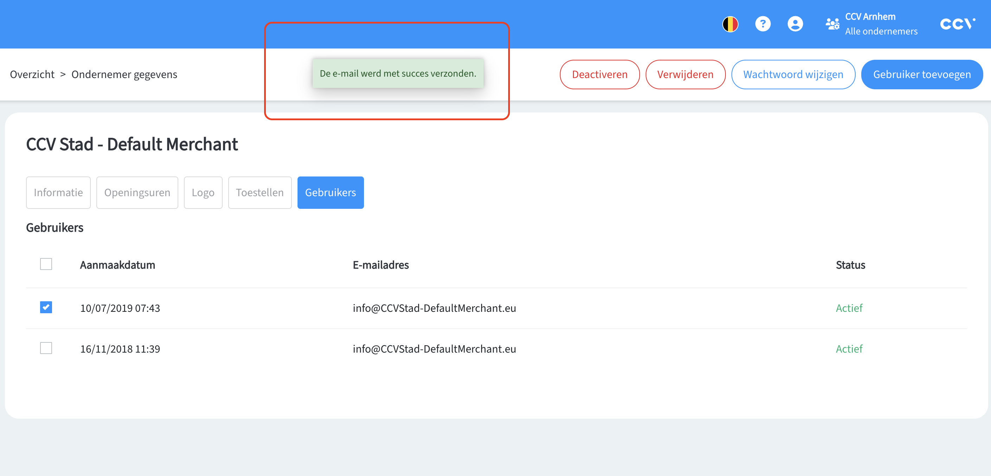Toggle the select-all users checkbox
Viewport: 991px width, 476px height.
46,264
